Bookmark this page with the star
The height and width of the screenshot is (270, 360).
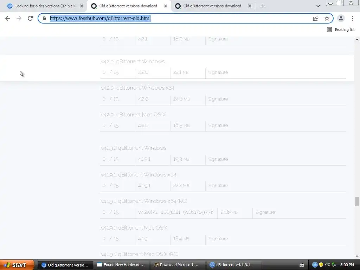tap(327, 18)
